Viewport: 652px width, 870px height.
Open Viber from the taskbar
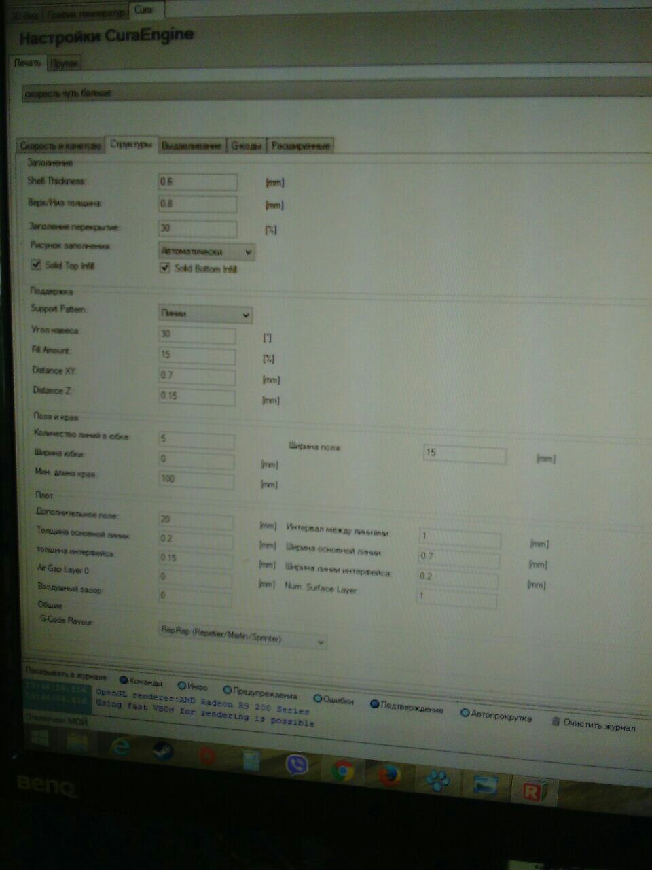(x=296, y=765)
